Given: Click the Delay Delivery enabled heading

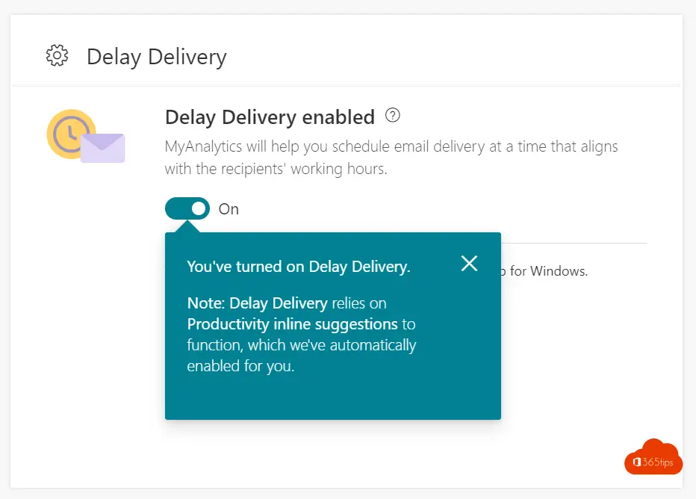Looking at the screenshot, I should [x=270, y=117].
